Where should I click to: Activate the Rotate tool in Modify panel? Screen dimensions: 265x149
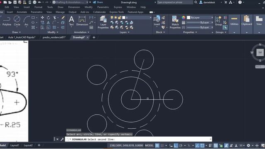pos(48,17)
